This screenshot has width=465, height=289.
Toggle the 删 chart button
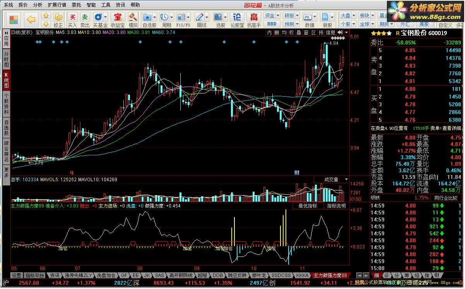(277, 32)
